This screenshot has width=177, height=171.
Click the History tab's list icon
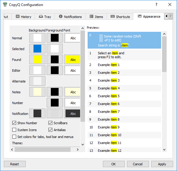18,16
